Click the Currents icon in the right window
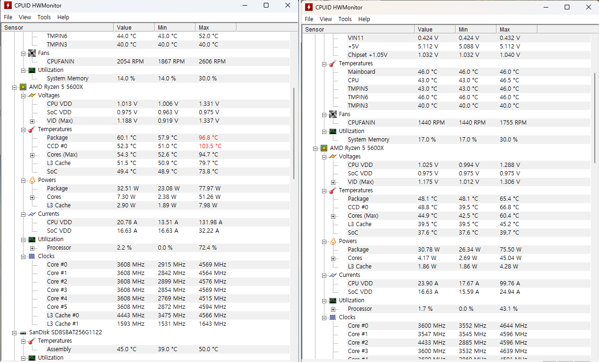Image resolution: width=599 pixels, height=362 pixels. point(333,275)
